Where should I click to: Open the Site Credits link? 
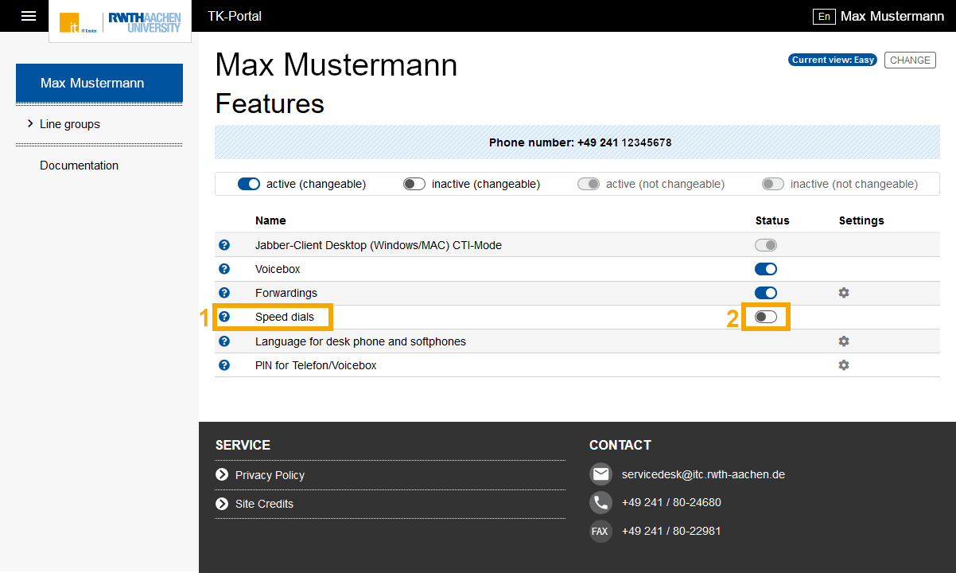tap(264, 504)
